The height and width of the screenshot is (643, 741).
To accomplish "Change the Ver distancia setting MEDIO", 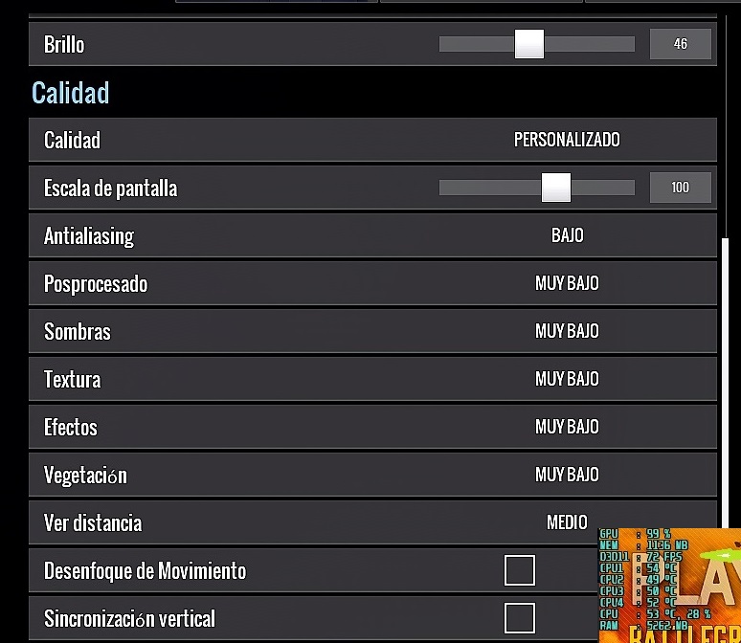I will click(567, 522).
